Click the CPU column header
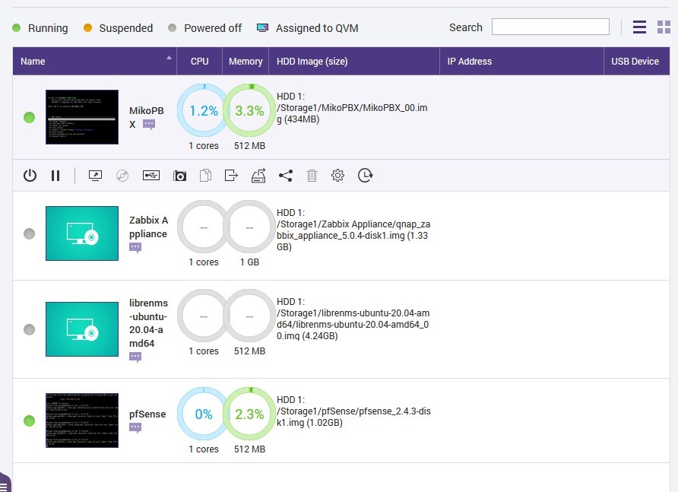The width and height of the screenshot is (678, 492). (199, 61)
